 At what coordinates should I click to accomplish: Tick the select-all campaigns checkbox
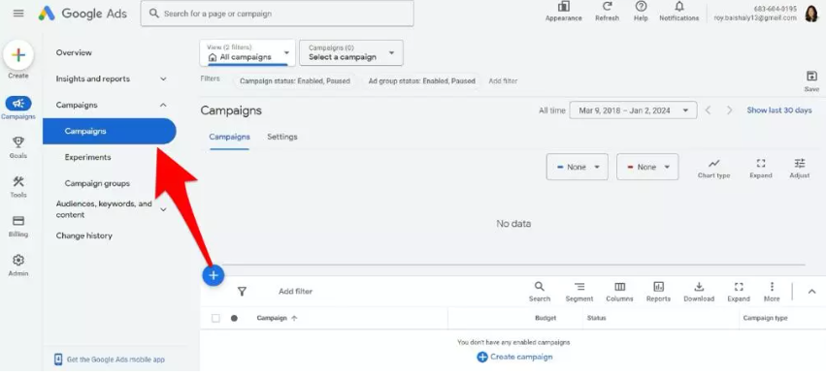point(215,318)
